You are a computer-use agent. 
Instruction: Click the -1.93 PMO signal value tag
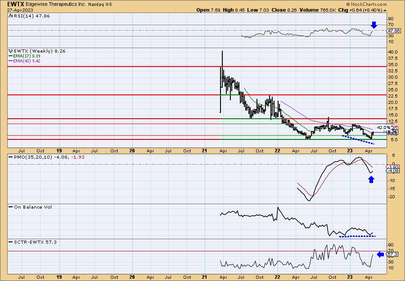click(x=393, y=167)
